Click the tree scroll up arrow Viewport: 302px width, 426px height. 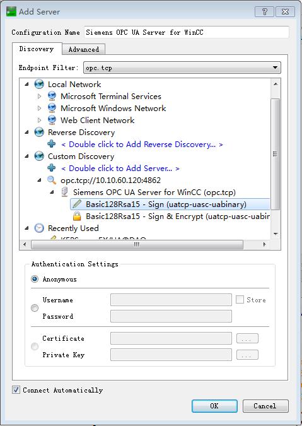click(x=276, y=84)
